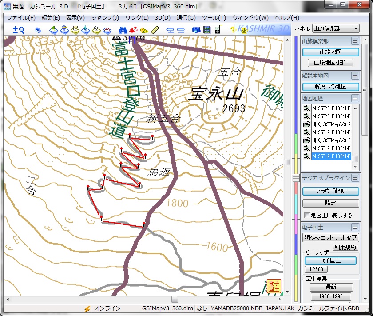Collapse the 地図履歴 panel section
Screen dimensions: 373x316
[x=355, y=99]
